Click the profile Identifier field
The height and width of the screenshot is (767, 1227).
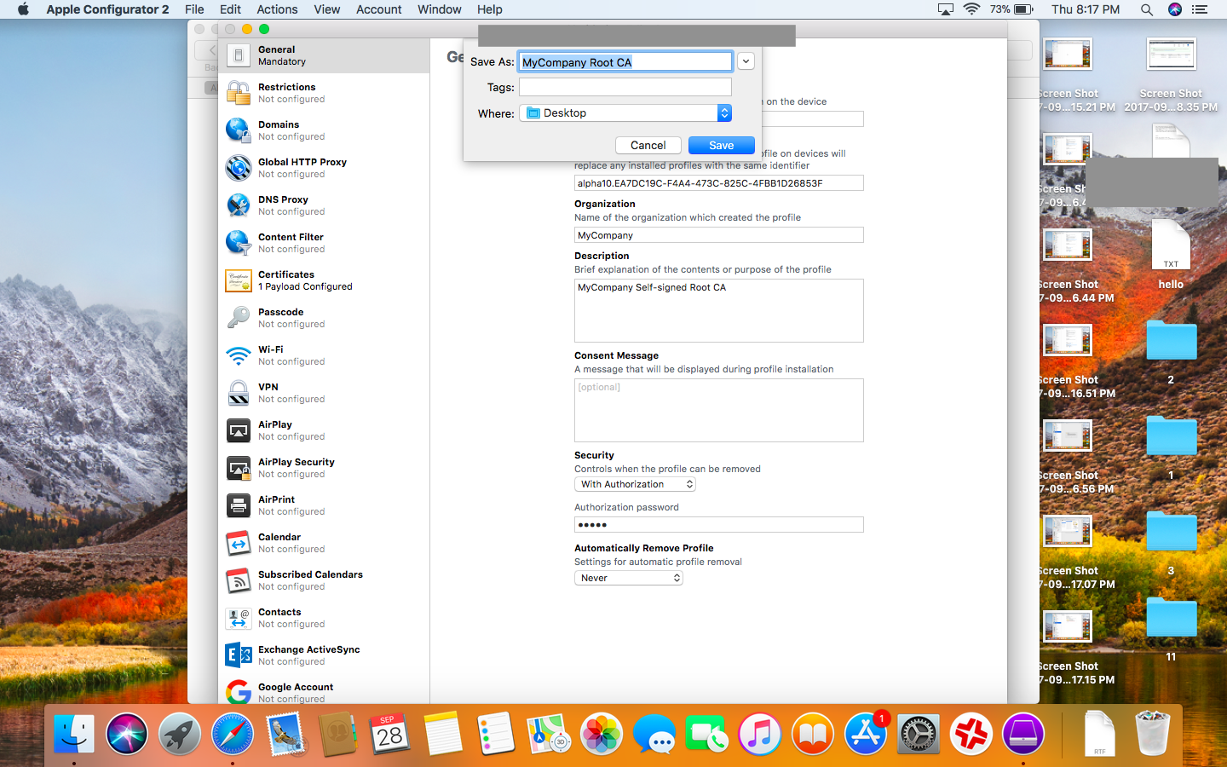point(719,183)
